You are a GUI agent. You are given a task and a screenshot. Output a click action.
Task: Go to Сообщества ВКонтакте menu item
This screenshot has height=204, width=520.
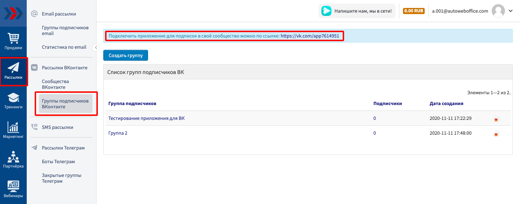[x=55, y=84]
